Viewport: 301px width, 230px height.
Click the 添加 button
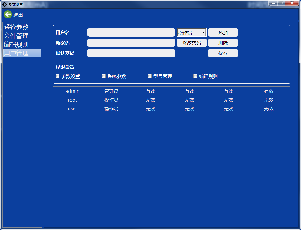click(x=223, y=32)
